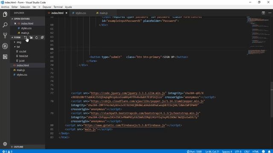Viewport: 273px width, 153px height.
Task: Collapse all folders in explorer
Action: 42,37
